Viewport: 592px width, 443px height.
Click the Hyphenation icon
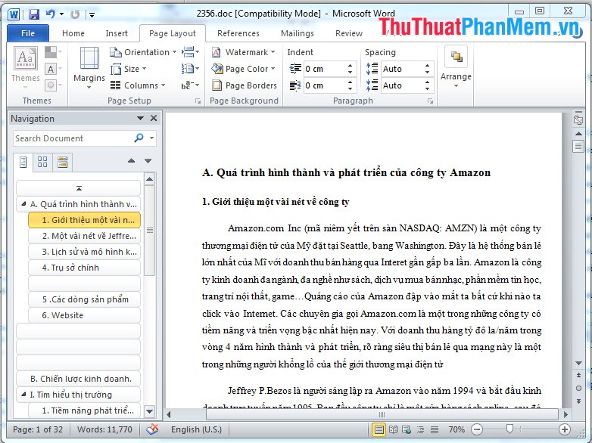190,85
